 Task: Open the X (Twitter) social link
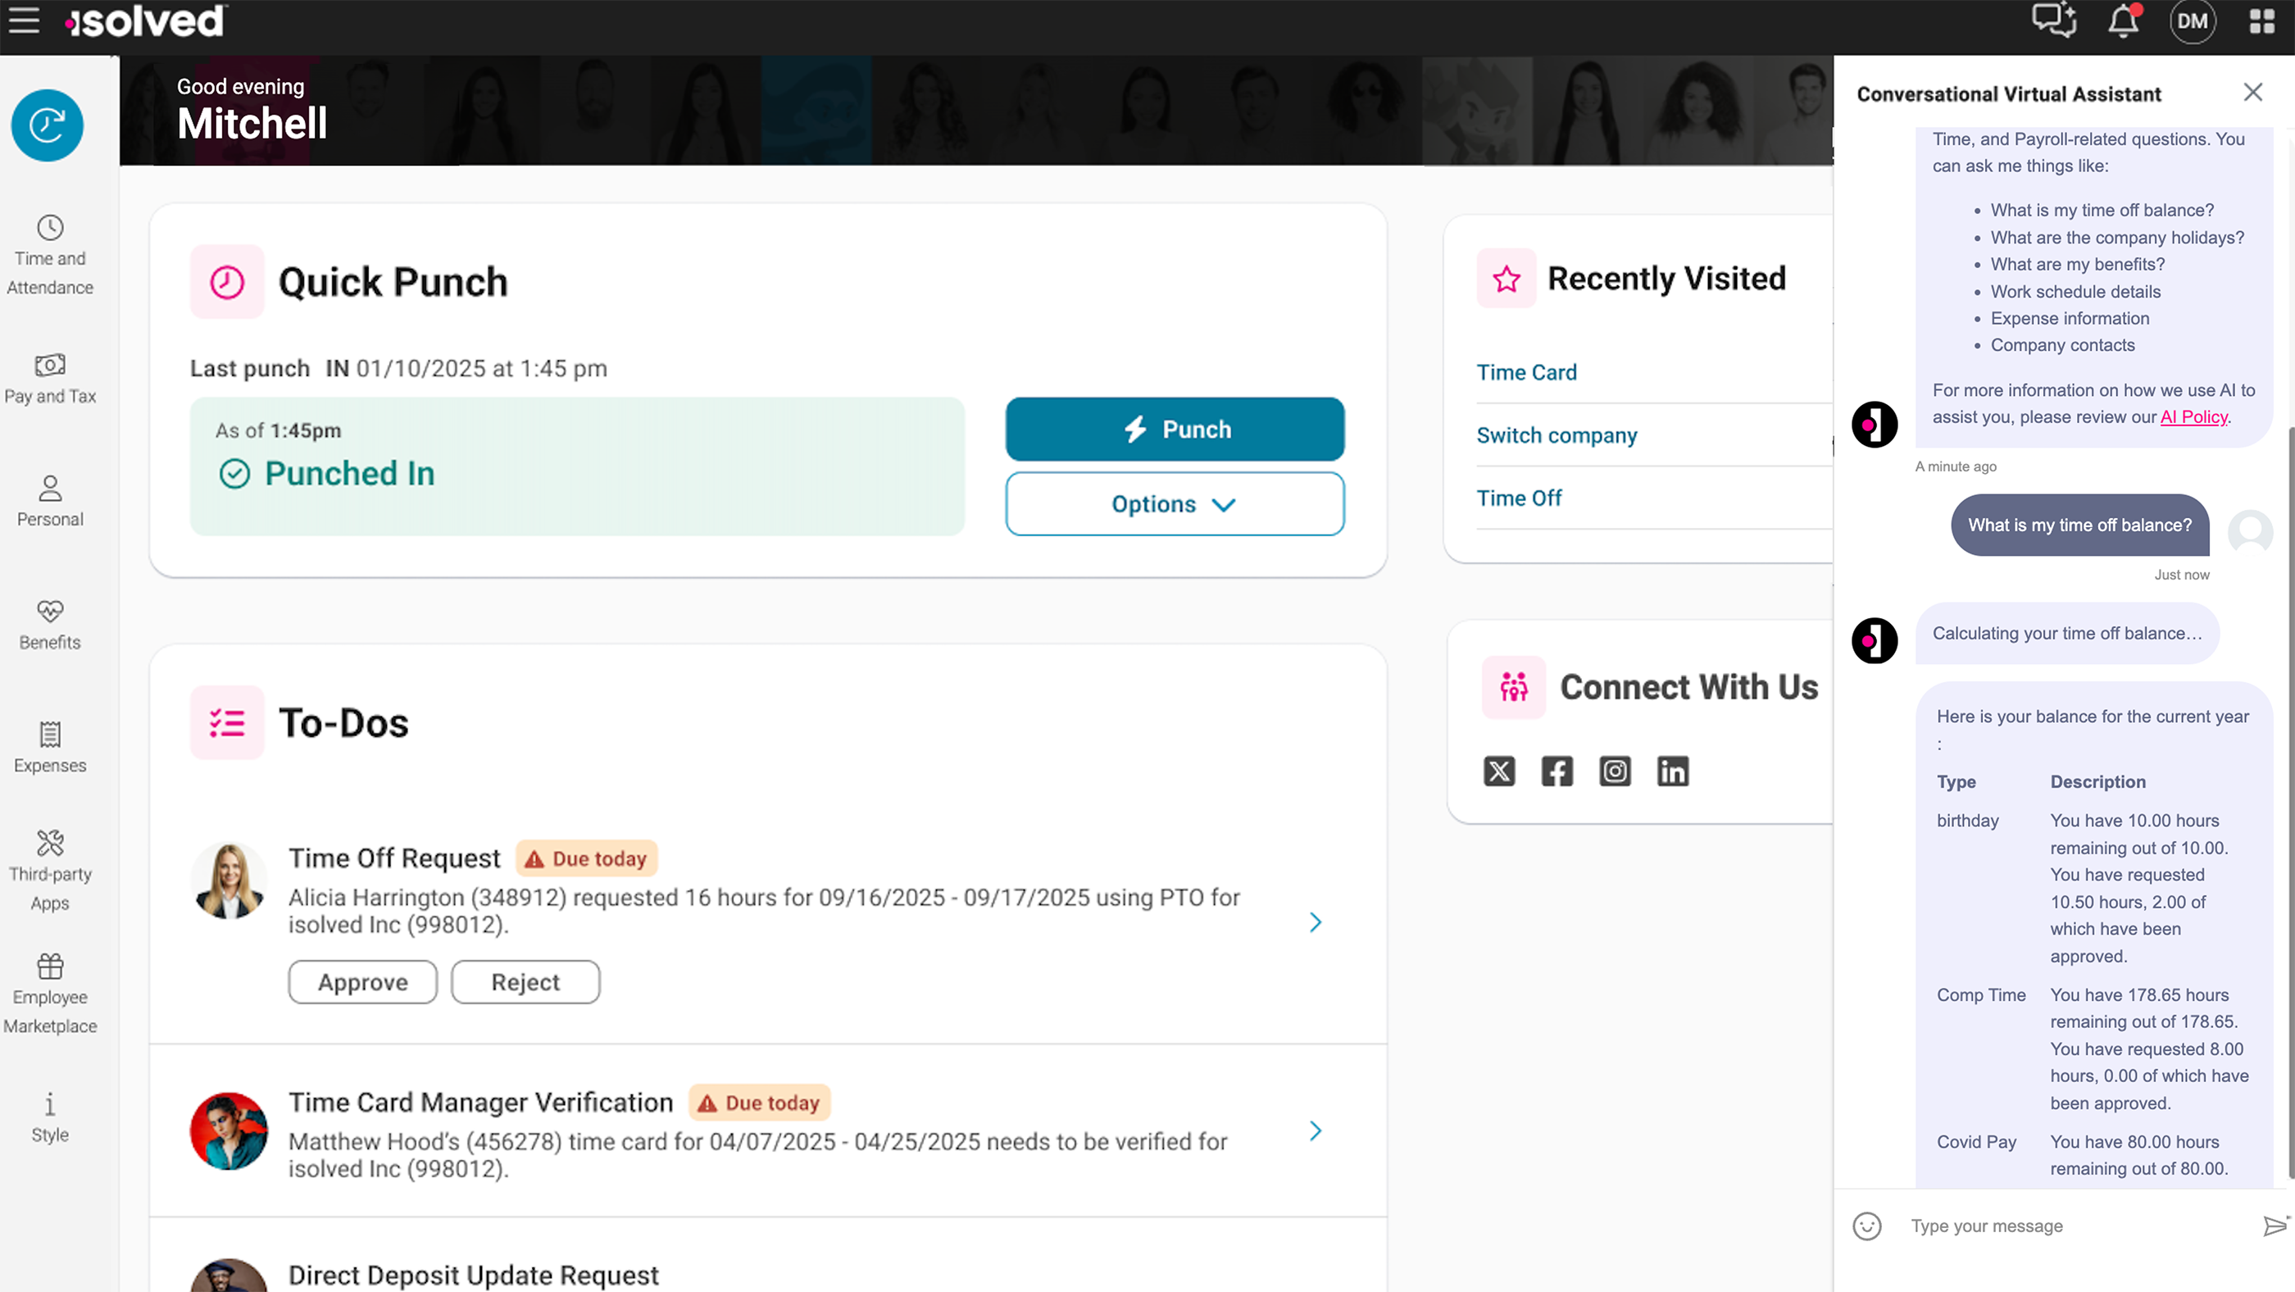1499,771
